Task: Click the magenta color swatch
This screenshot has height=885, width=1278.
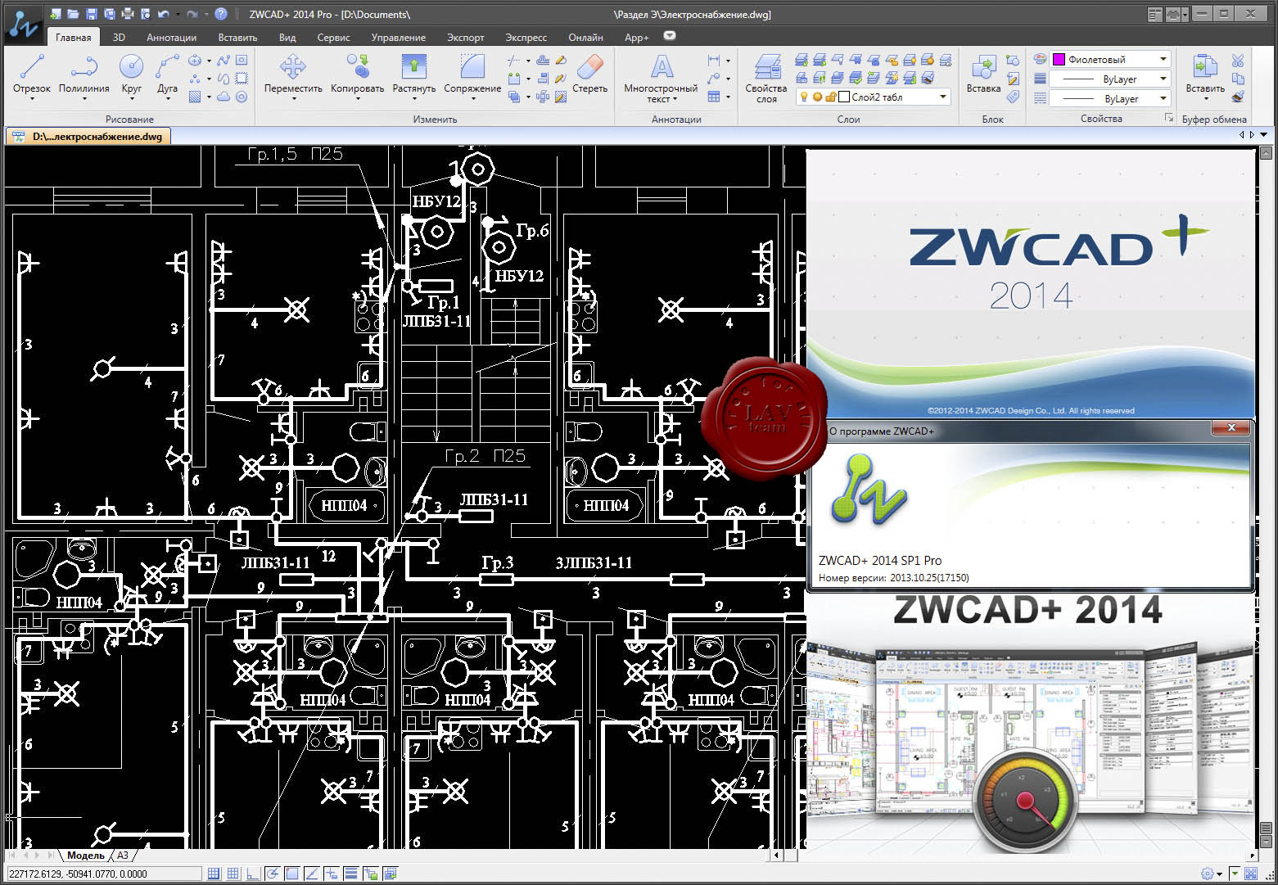Action: click(x=1059, y=59)
